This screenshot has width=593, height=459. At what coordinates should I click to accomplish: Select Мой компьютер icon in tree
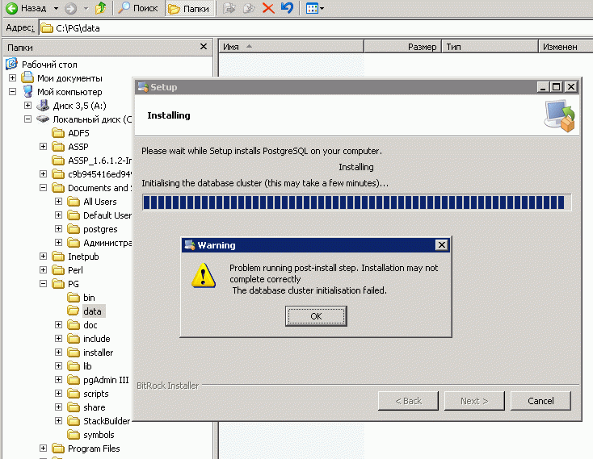(x=27, y=91)
